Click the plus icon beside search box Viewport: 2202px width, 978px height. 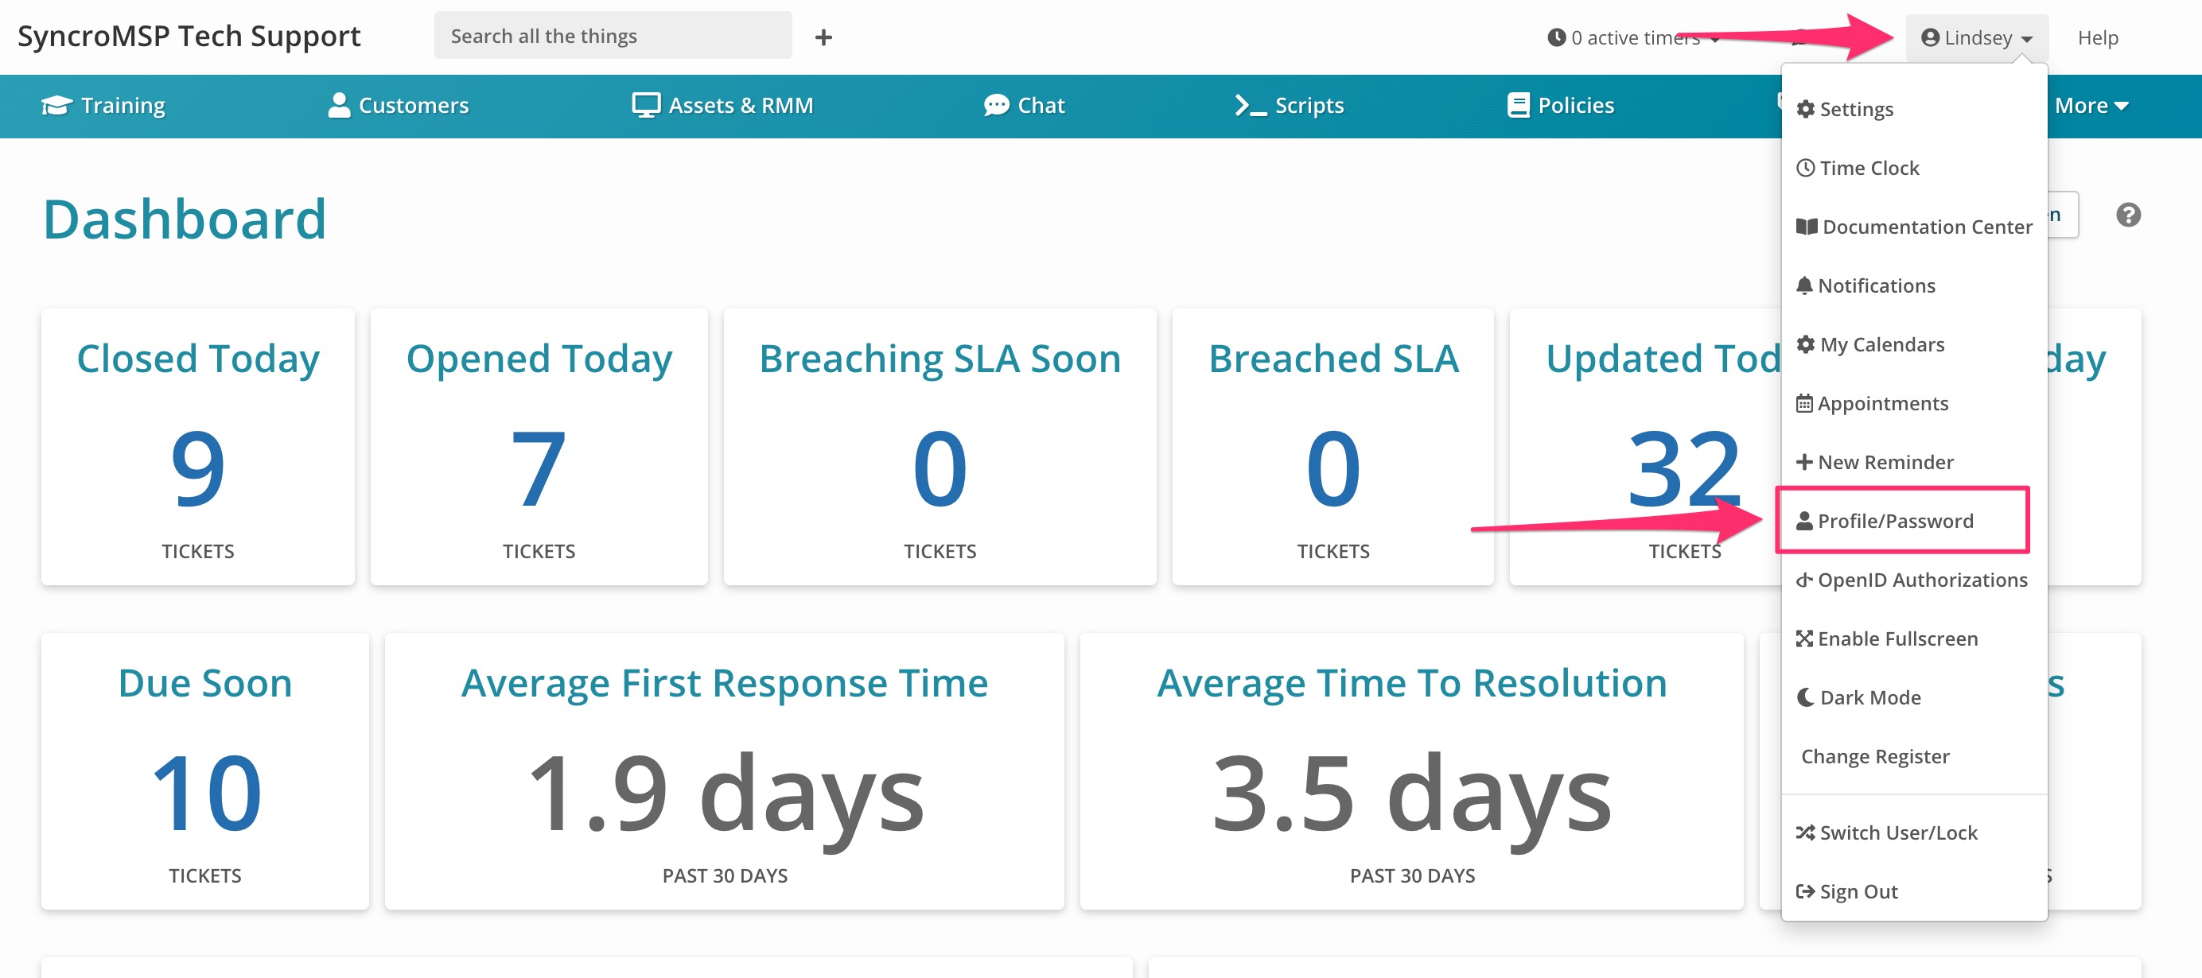[823, 37]
